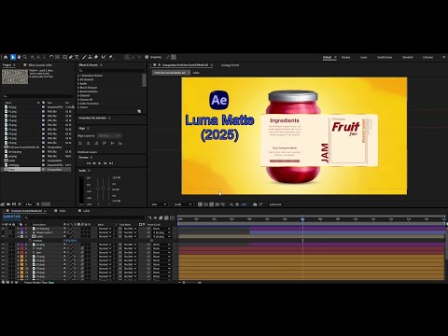The width and height of the screenshot is (448, 336).
Task: Click the Position stopwatch under Label layer
Action: tap(30, 241)
